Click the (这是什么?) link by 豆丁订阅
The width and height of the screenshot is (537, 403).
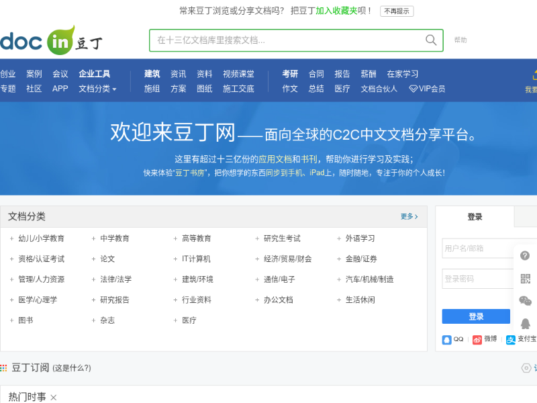(72, 368)
